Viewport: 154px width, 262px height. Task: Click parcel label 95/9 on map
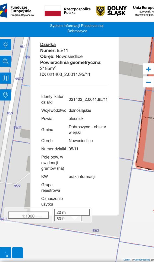click(10, 113)
